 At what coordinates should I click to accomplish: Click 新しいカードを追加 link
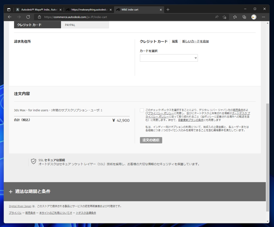click(x=195, y=42)
